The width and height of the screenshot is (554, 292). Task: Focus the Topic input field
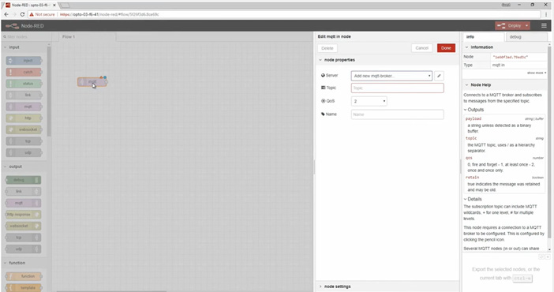(398, 88)
